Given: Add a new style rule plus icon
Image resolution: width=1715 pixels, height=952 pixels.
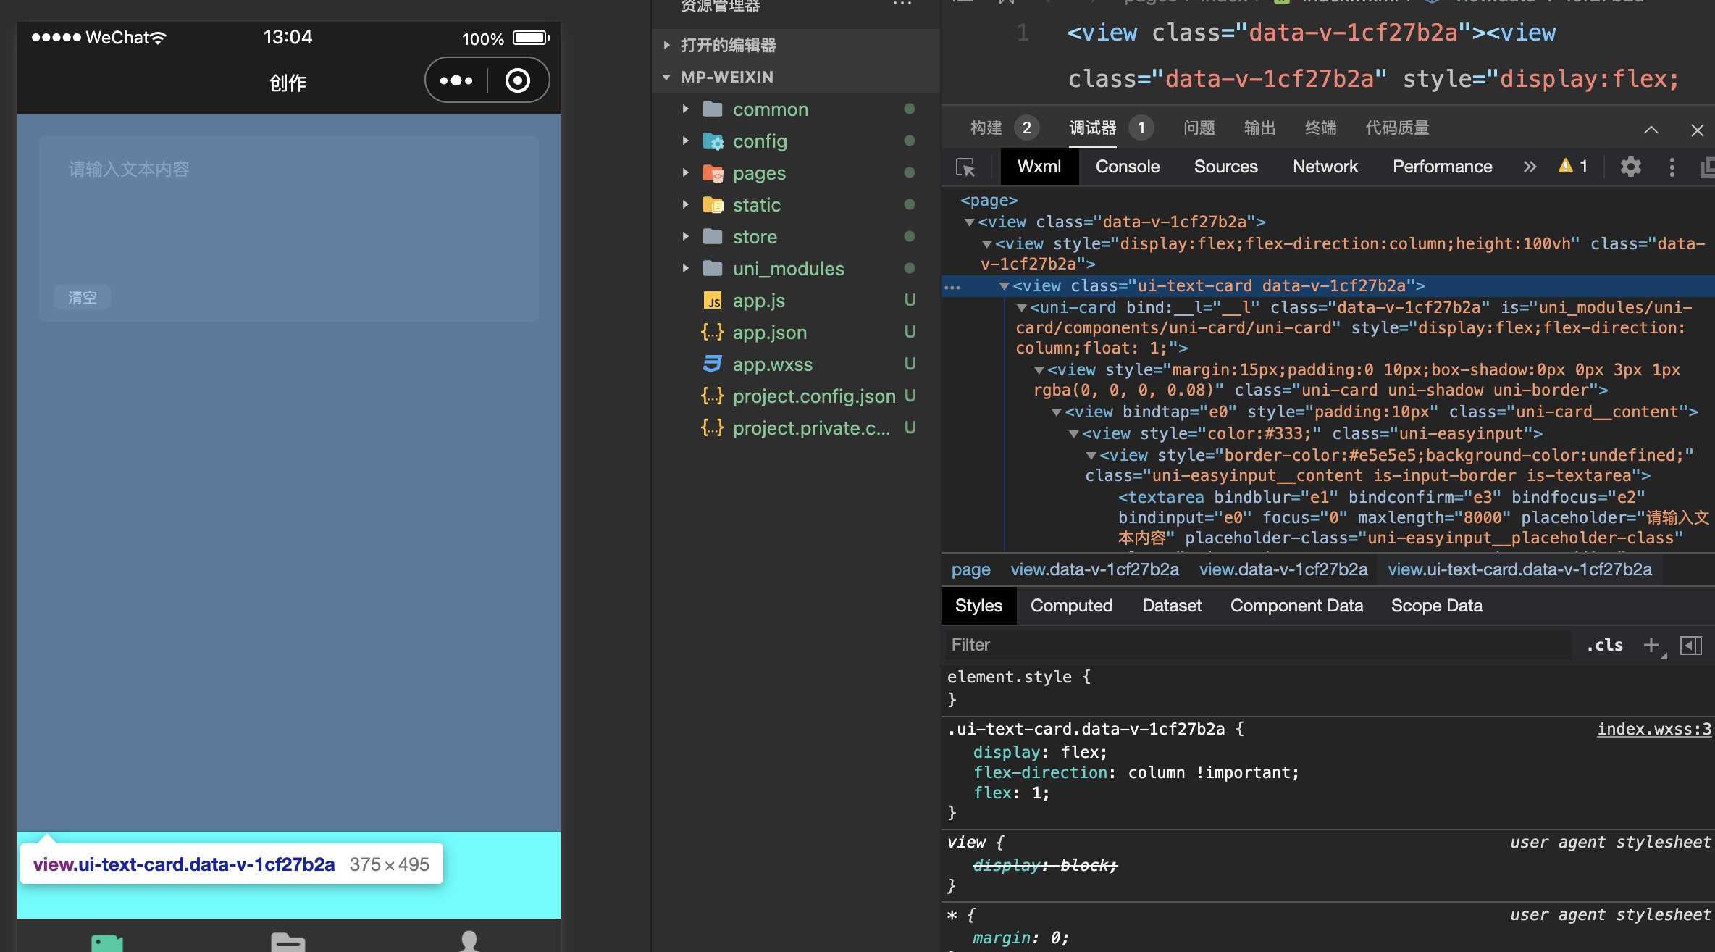Looking at the screenshot, I should click(1651, 645).
